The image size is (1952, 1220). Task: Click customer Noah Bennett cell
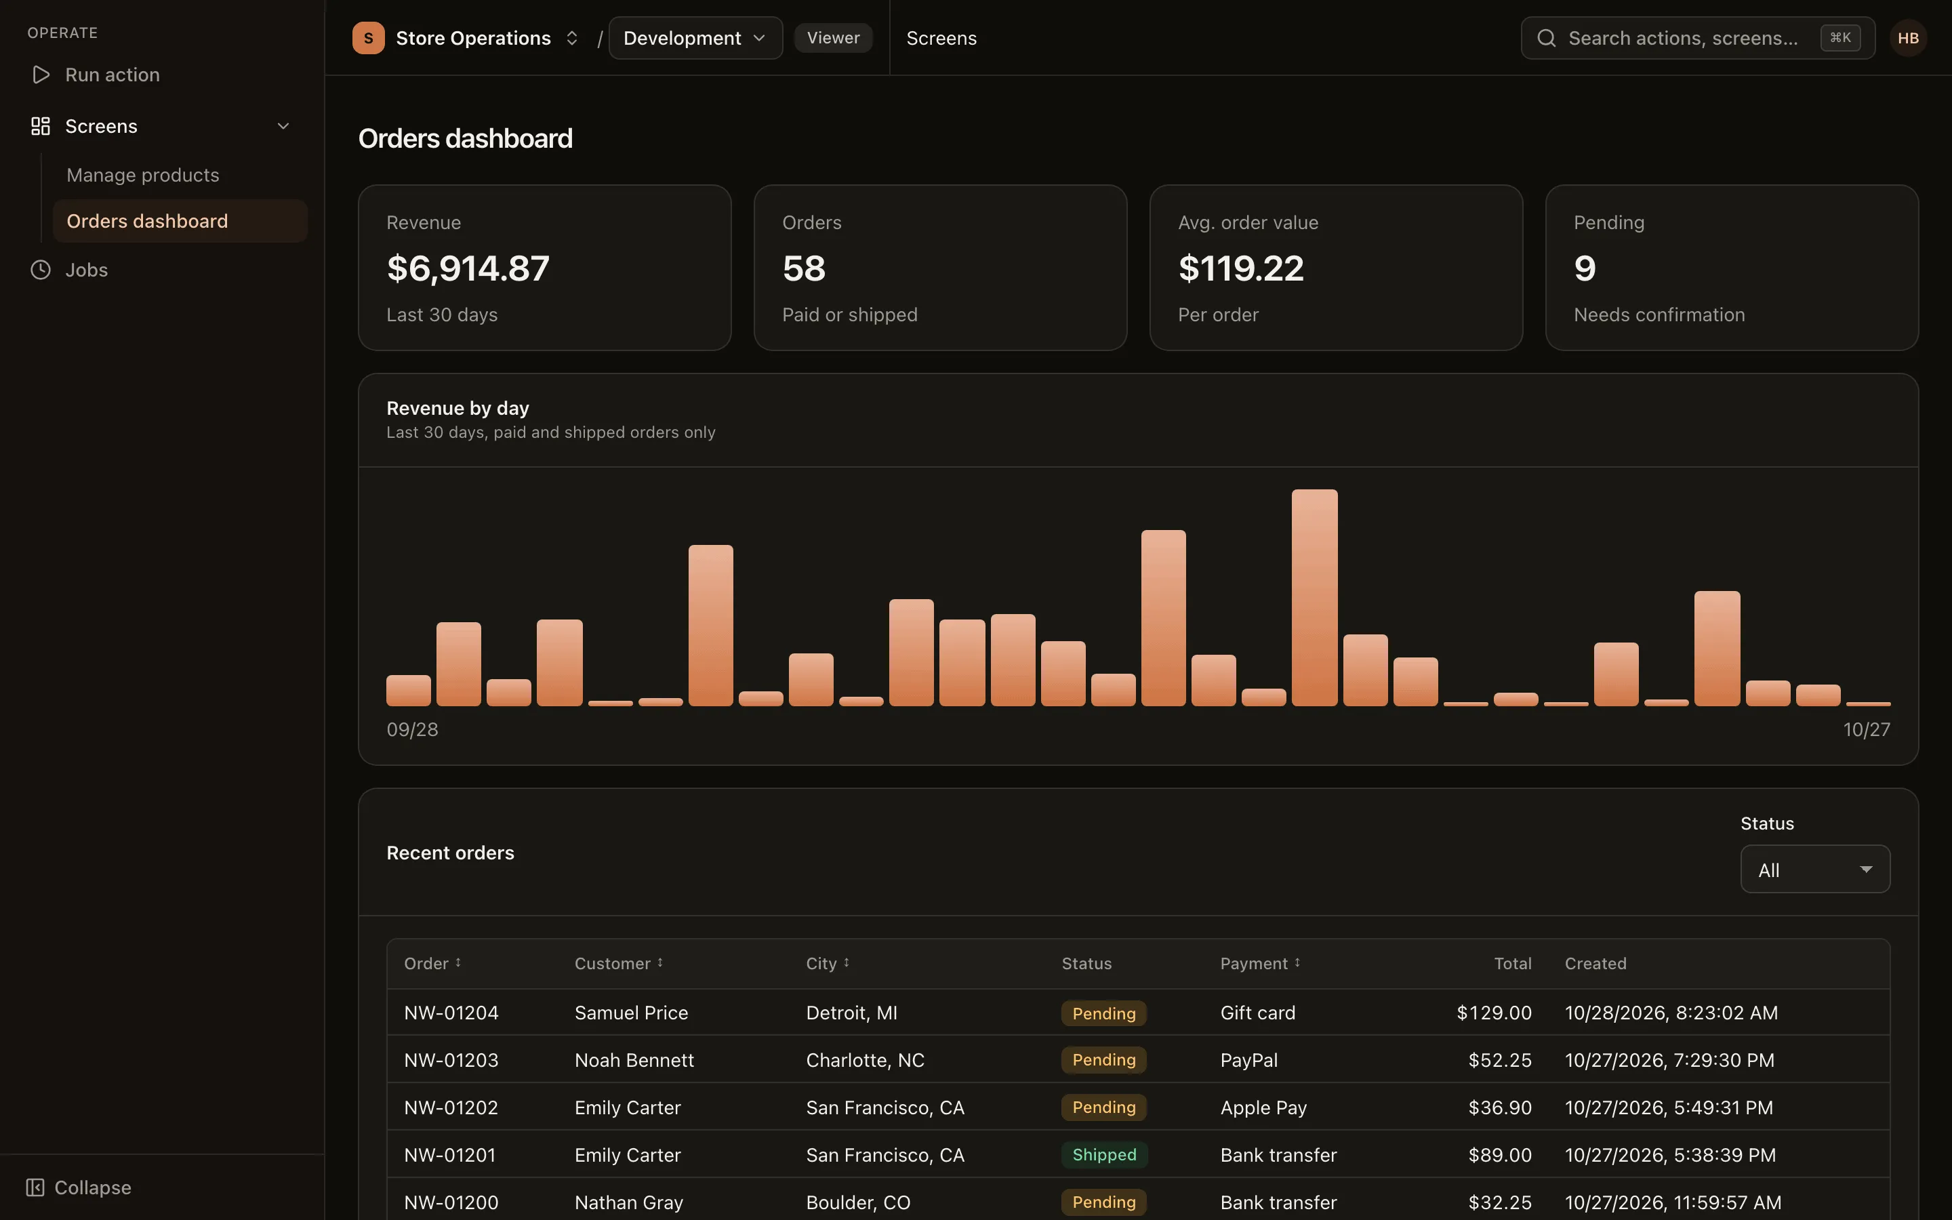click(x=634, y=1059)
